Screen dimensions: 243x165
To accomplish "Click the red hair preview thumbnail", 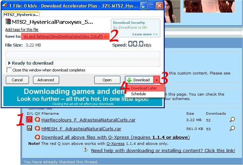I will tap(209, 6).
